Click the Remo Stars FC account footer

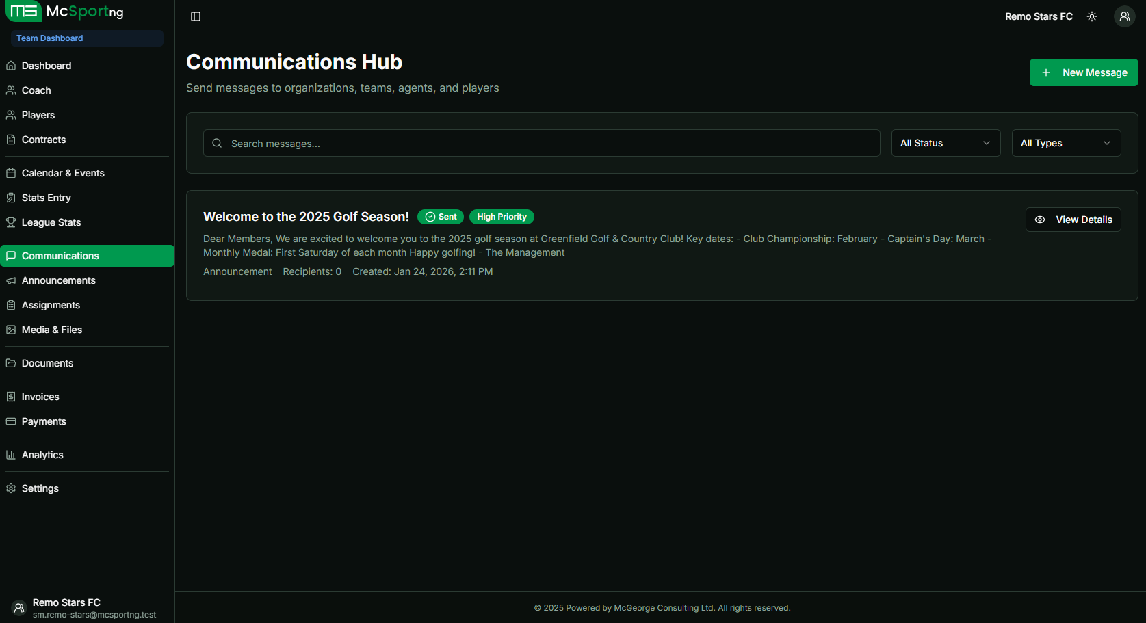tap(82, 608)
